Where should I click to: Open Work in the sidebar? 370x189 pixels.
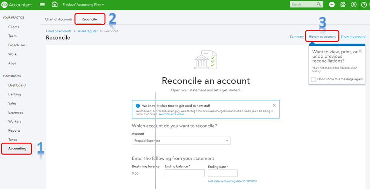click(13, 54)
